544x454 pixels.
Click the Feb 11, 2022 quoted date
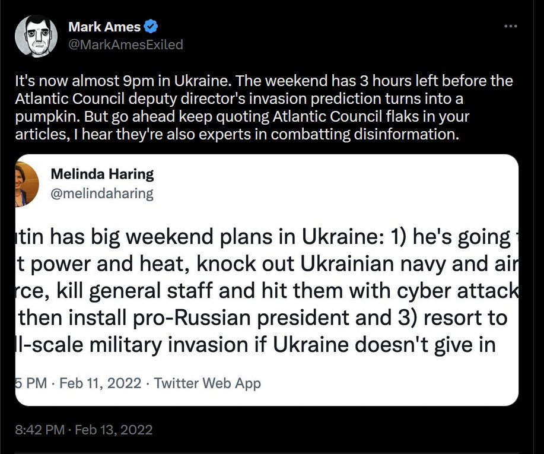point(101,383)
